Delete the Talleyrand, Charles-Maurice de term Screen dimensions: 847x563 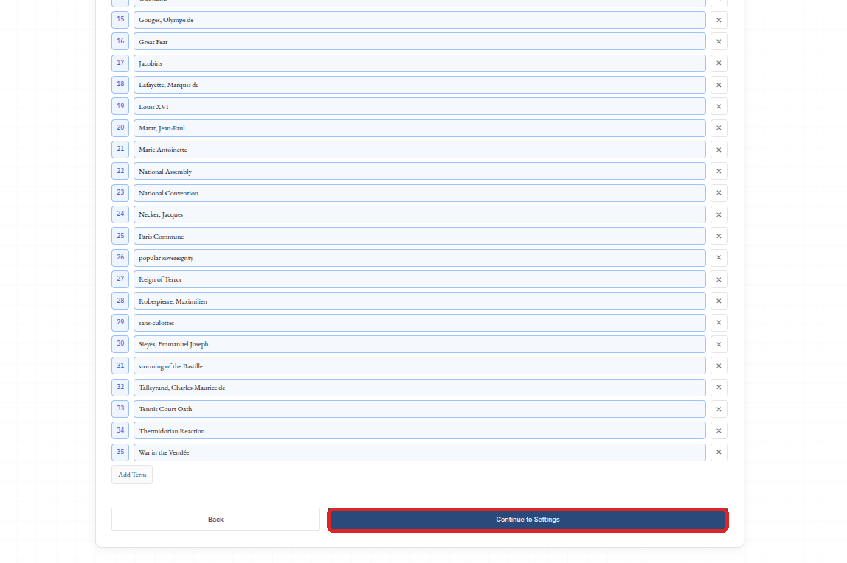719,387
